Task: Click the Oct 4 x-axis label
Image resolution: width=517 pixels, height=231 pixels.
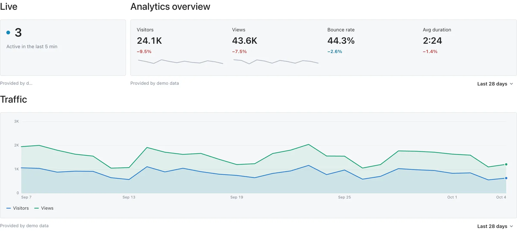Action: [501, 197]
